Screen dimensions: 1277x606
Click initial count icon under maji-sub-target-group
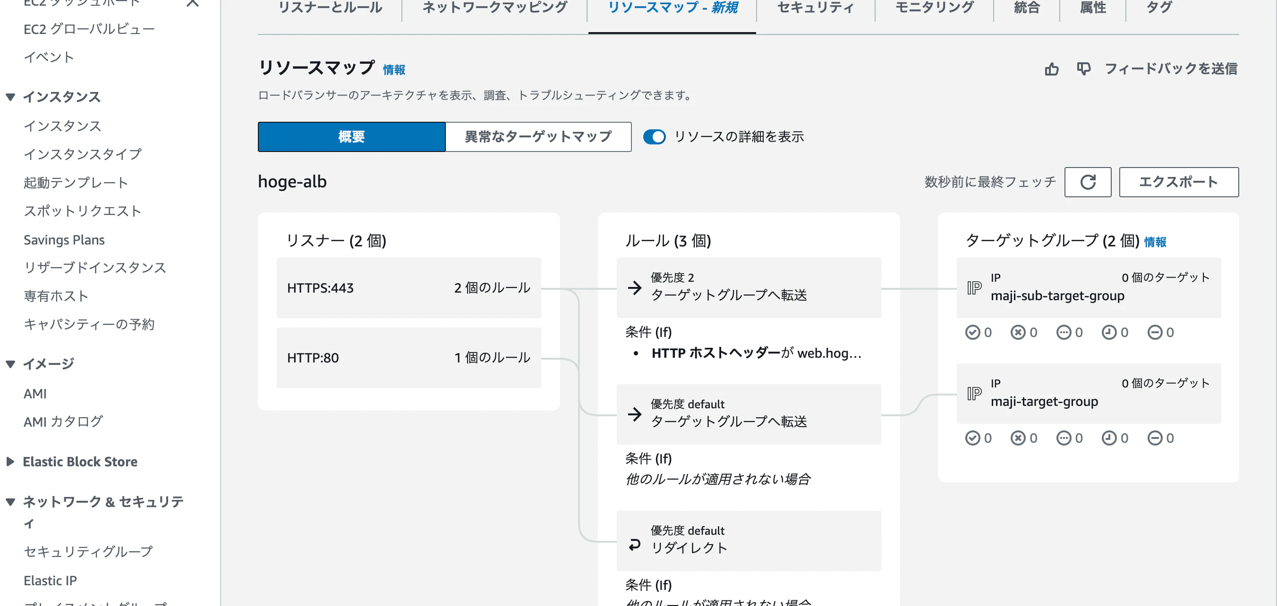pos(1109,332)
